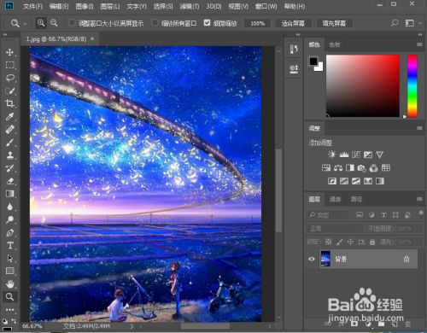Select the Rectangular Marquee tool
Viewport: 427px width, 333px height.
click(x=10, y=65)
